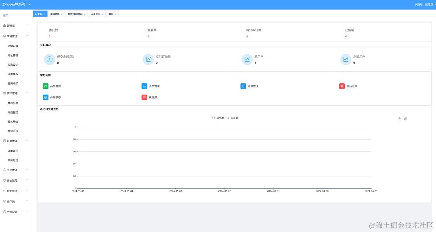Expand the 营销管理 sidebar group chevron
Image resolution: width=436 pixels, height=232 pixels.
27,180
